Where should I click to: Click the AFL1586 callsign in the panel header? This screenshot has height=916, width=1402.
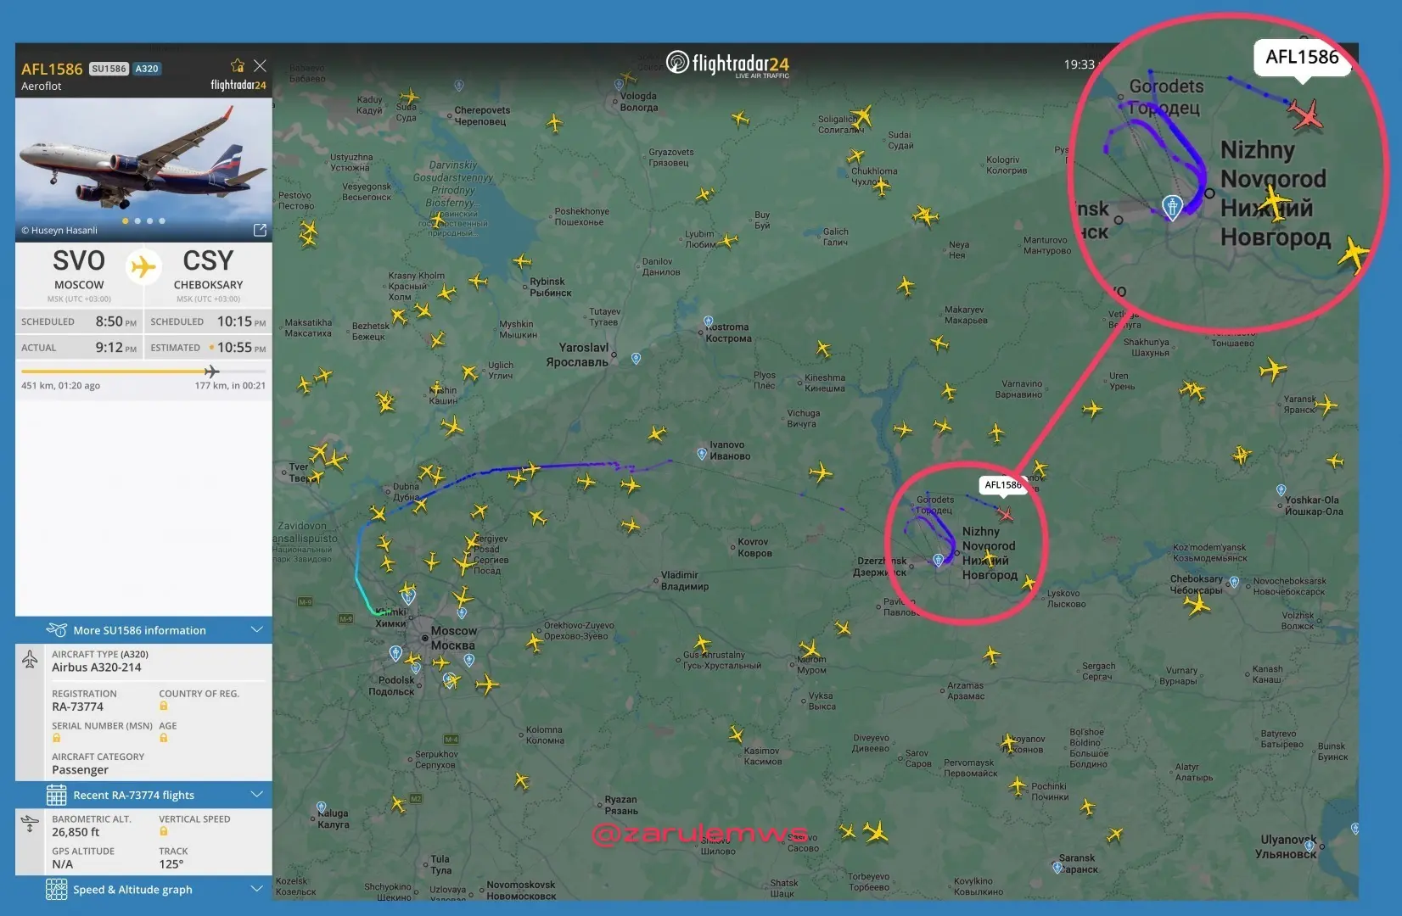[52, 69]
